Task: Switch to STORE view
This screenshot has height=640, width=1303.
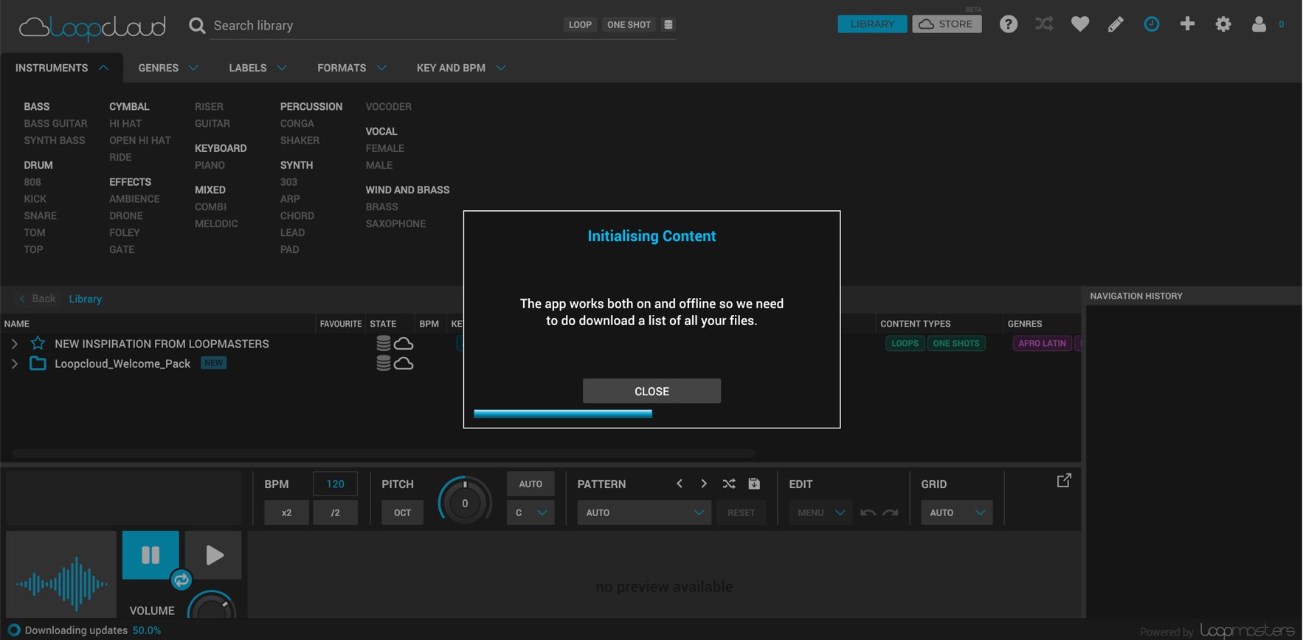Action: point(947,24)
